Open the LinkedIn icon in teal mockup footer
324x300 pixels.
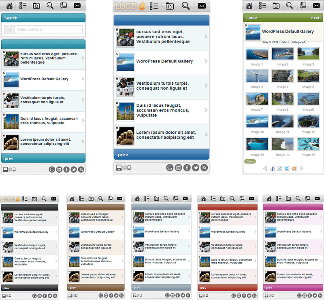pos(59,169)
